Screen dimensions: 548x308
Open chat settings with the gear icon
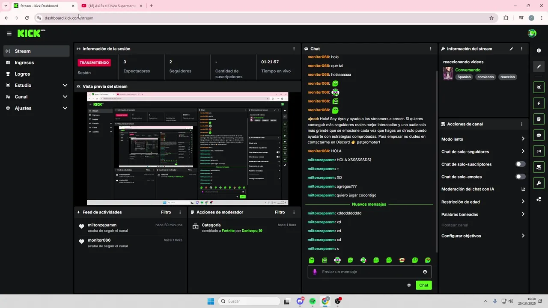[409, 285]
